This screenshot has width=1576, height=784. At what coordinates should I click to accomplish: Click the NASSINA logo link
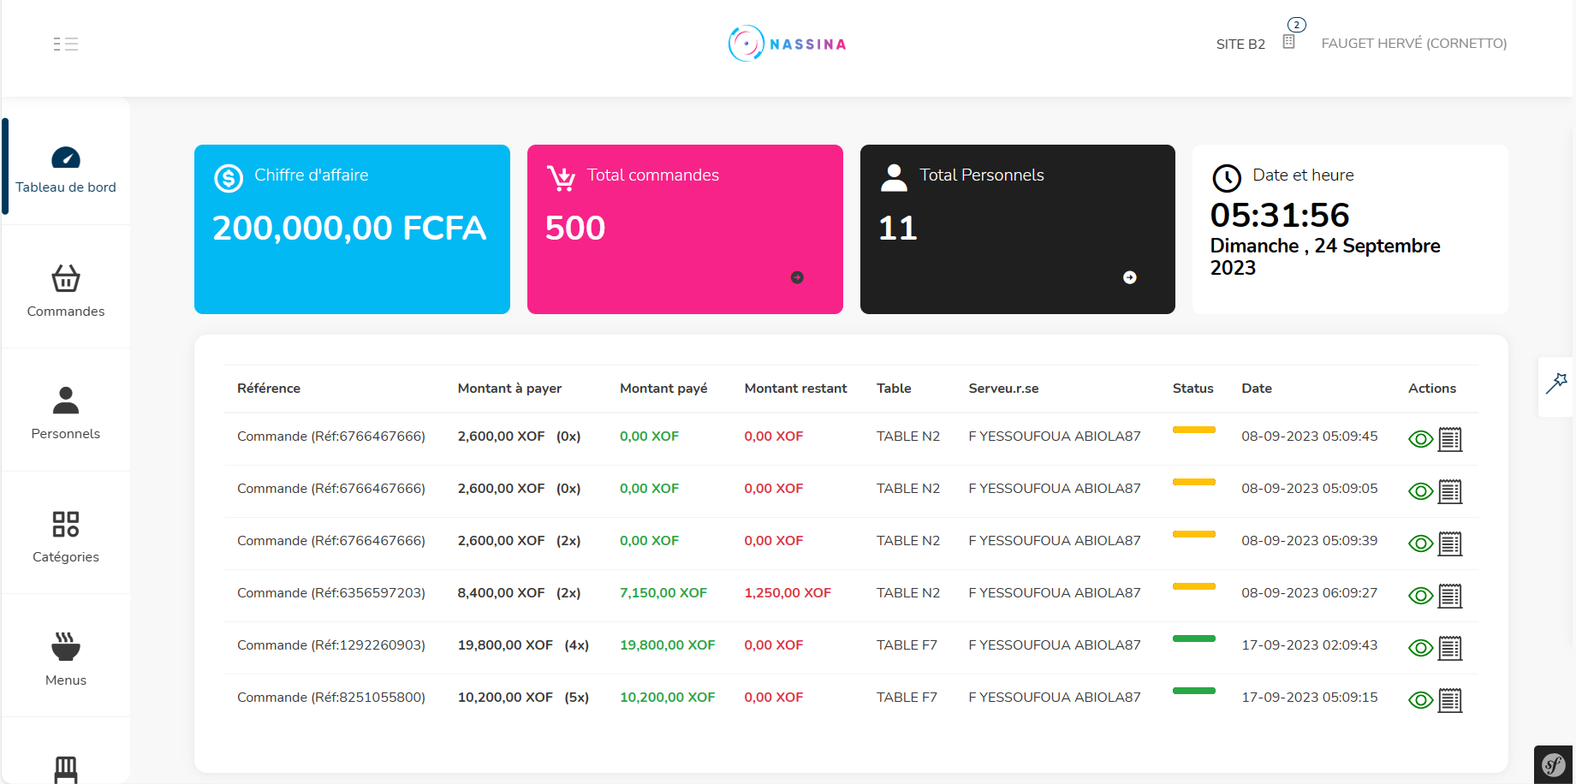(x=788, y=44)
